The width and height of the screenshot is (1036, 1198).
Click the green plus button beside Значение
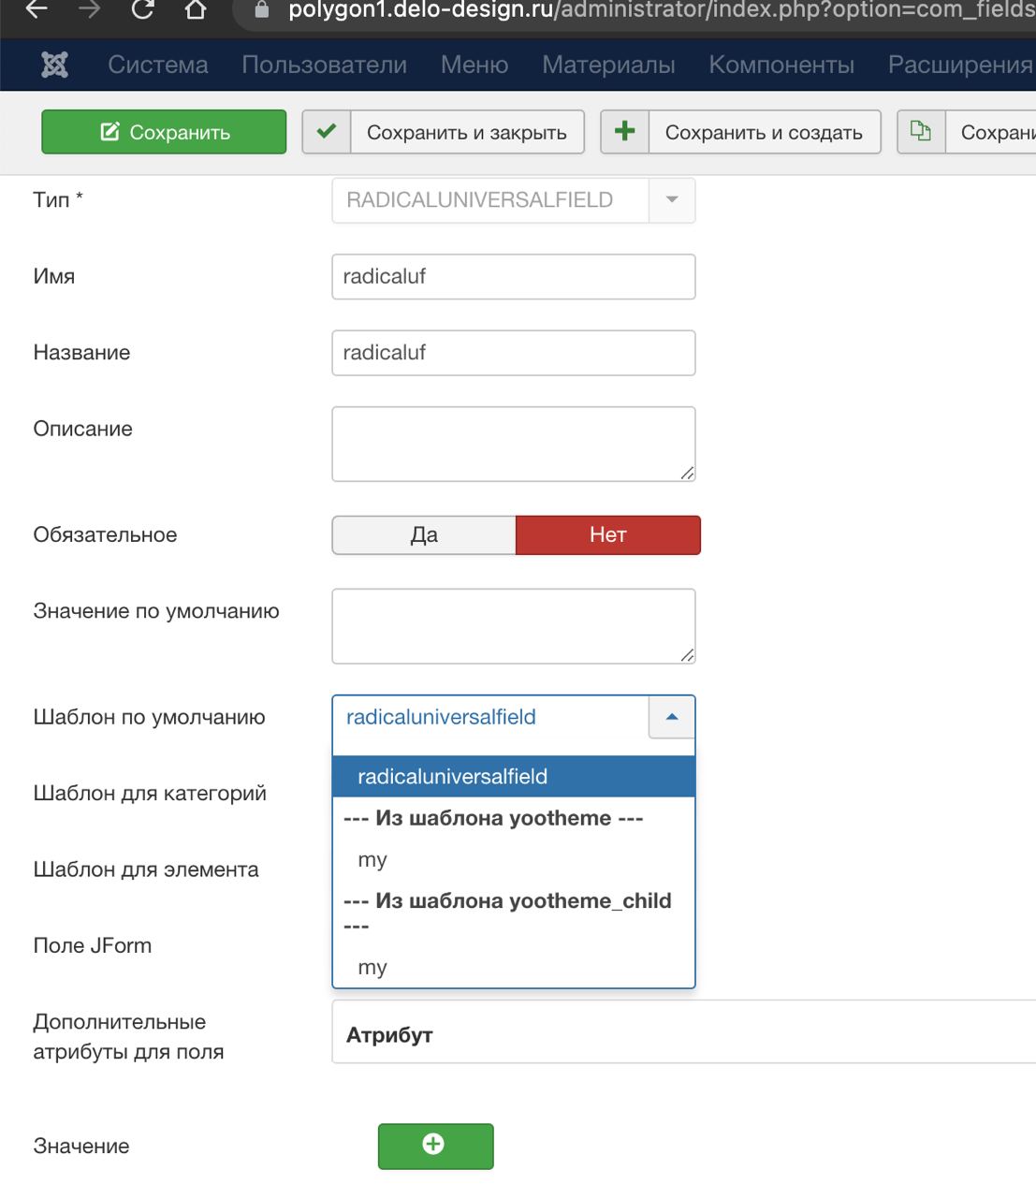pos(435,1146)
